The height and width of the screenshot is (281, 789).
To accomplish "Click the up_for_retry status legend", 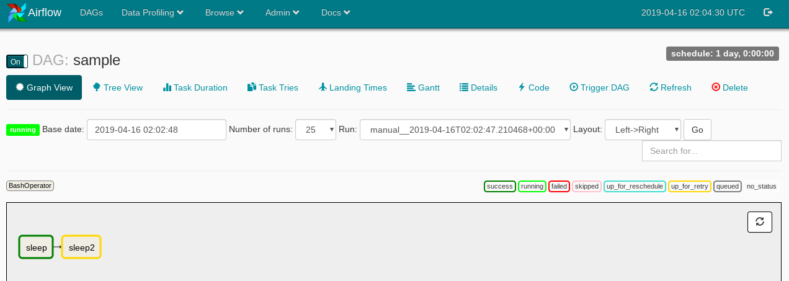I will [x=690, y=186].
